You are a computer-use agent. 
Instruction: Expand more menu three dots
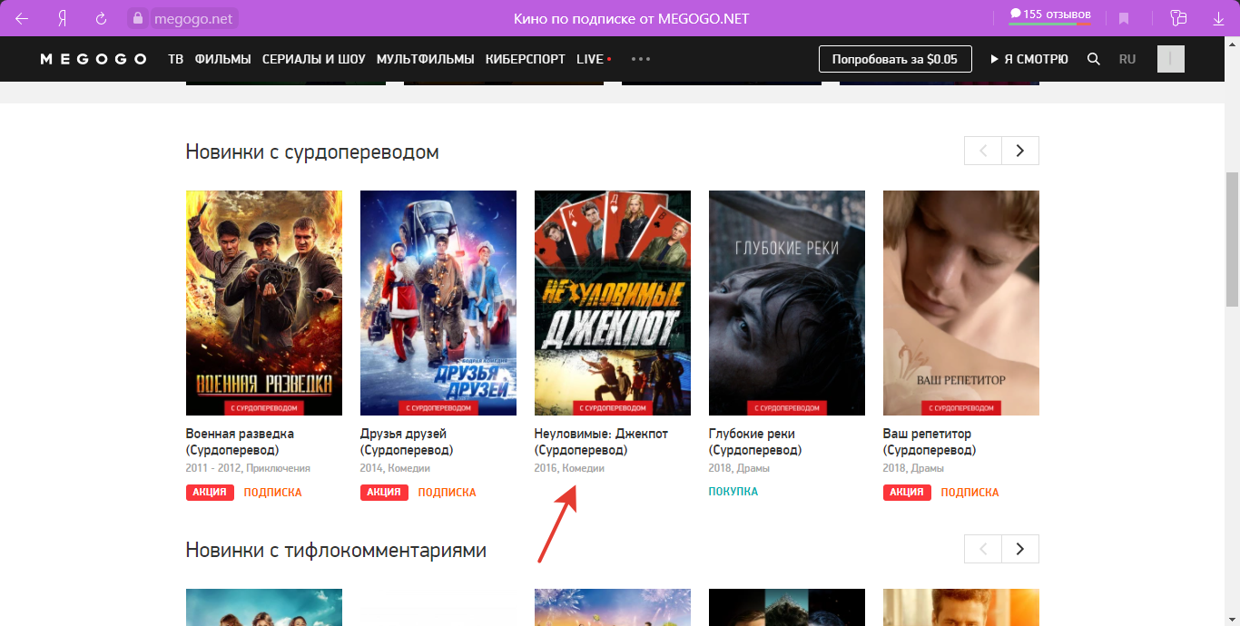pos(641,59)
